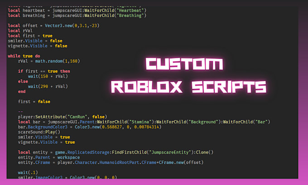Screen dimensions: 308x185
Task: Click the 'scareSound:Play()' line
Action: pos(39,132)
